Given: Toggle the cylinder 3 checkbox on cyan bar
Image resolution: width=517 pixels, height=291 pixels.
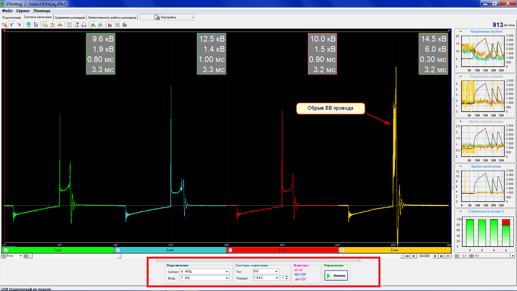Looking at the screenshot, I should coord(118,250).
